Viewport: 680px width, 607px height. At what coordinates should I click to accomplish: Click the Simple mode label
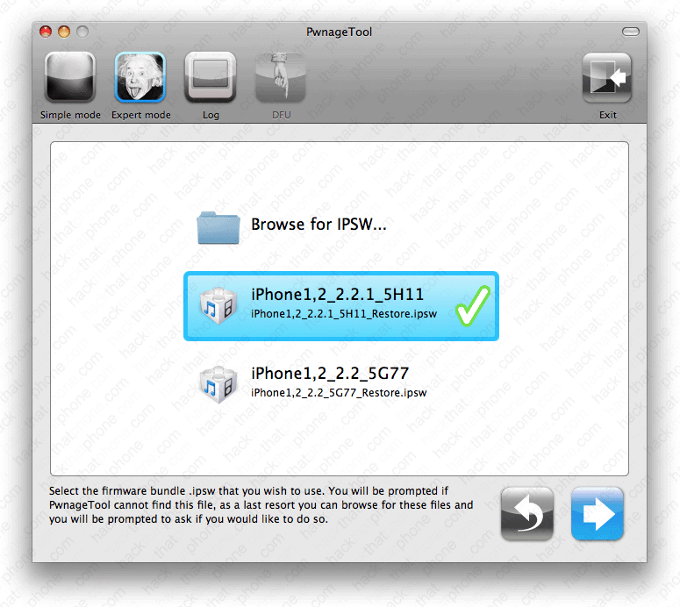click(70, 115)
